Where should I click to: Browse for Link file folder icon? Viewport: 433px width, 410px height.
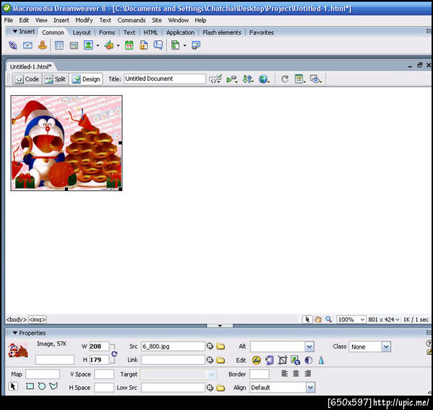(x=220, y=360)
